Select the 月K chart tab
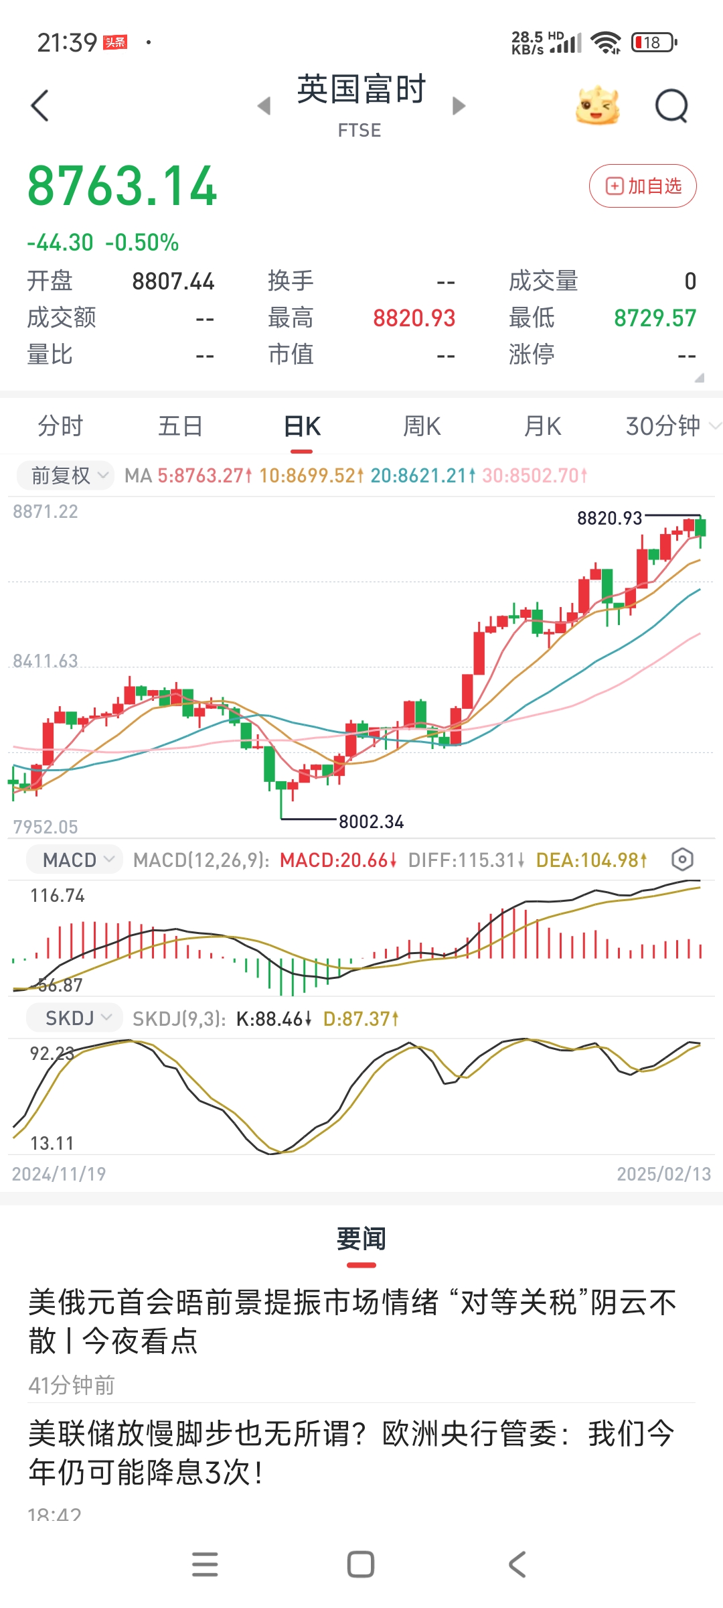This screenshot has width=723, height=1608. (x=542, y=426)
